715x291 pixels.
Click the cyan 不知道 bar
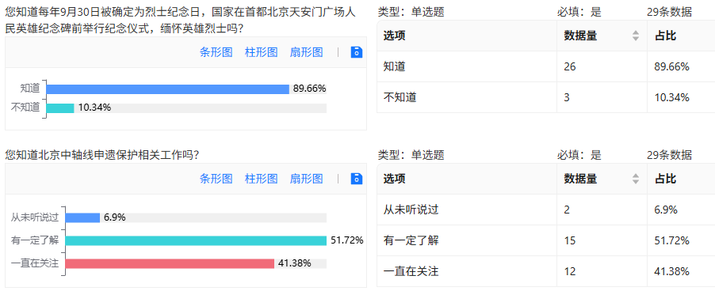click(x=60, y=108)
